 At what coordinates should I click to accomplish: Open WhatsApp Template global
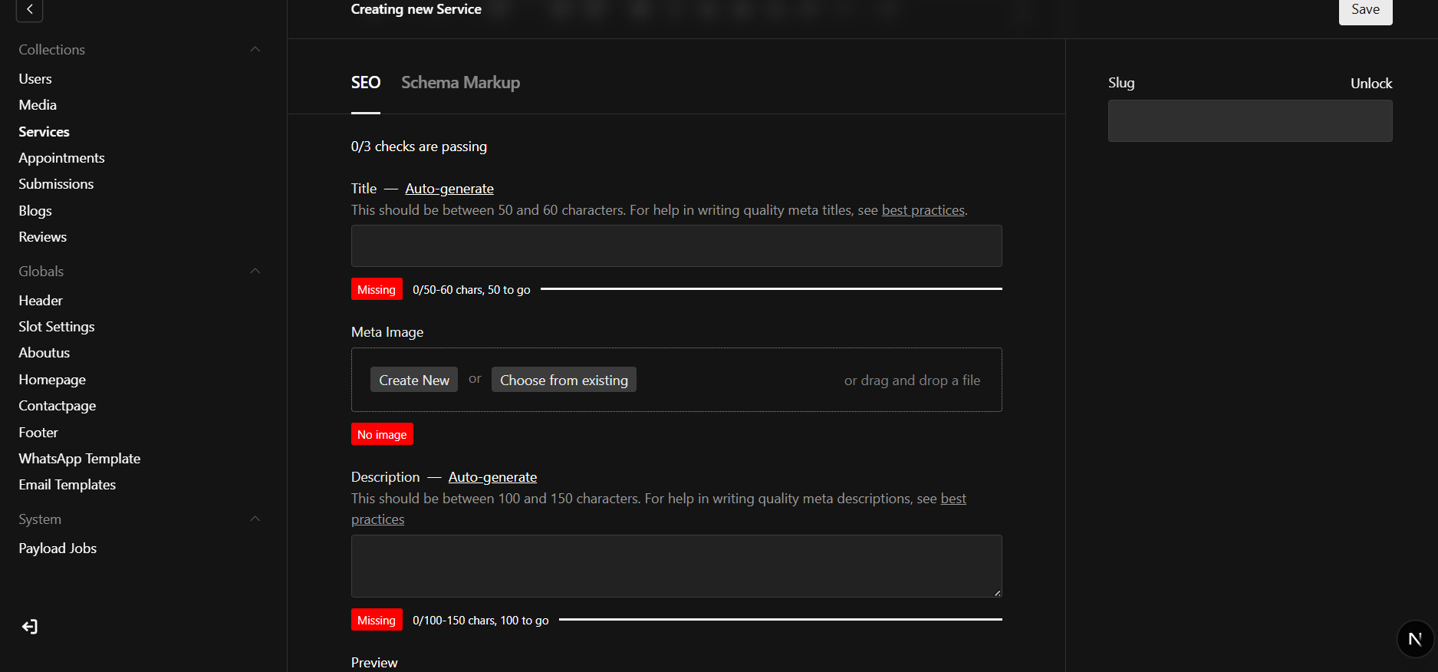point(80,459)
